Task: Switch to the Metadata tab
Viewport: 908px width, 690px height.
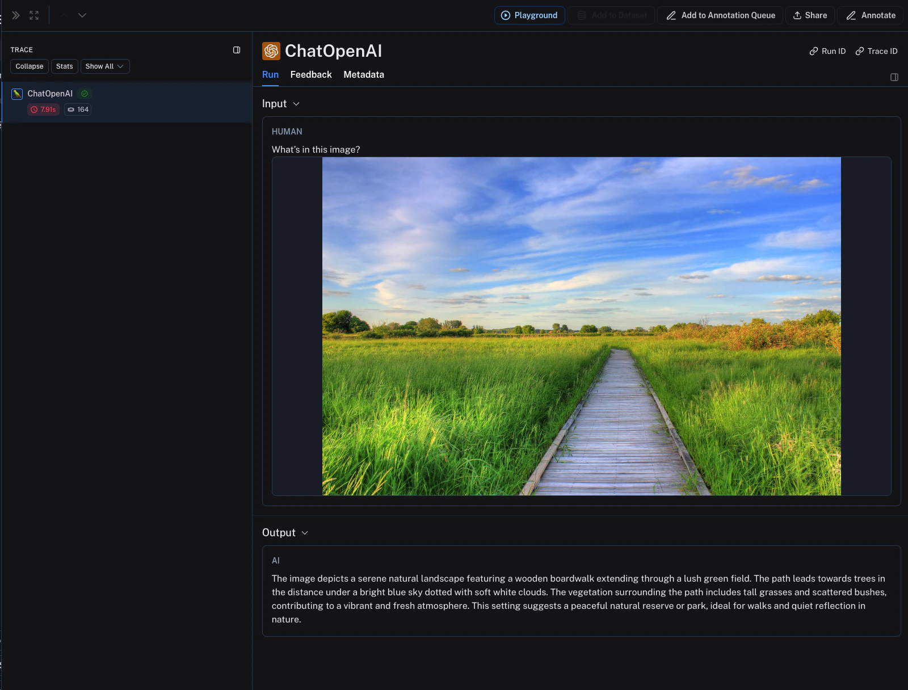Action: (364, 75)
